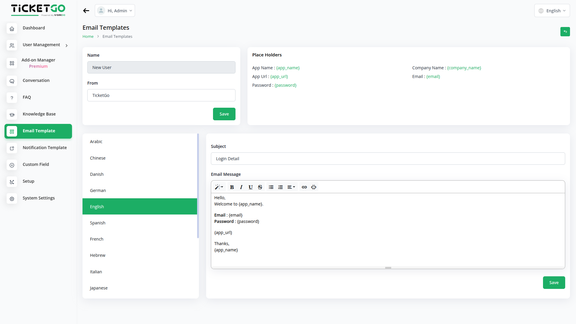Save the email message content
This screenshot has height=324, width=576.
[x=554, y=283]
